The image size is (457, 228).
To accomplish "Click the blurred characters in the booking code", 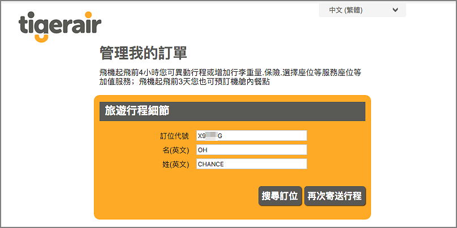I will [210, 136].
